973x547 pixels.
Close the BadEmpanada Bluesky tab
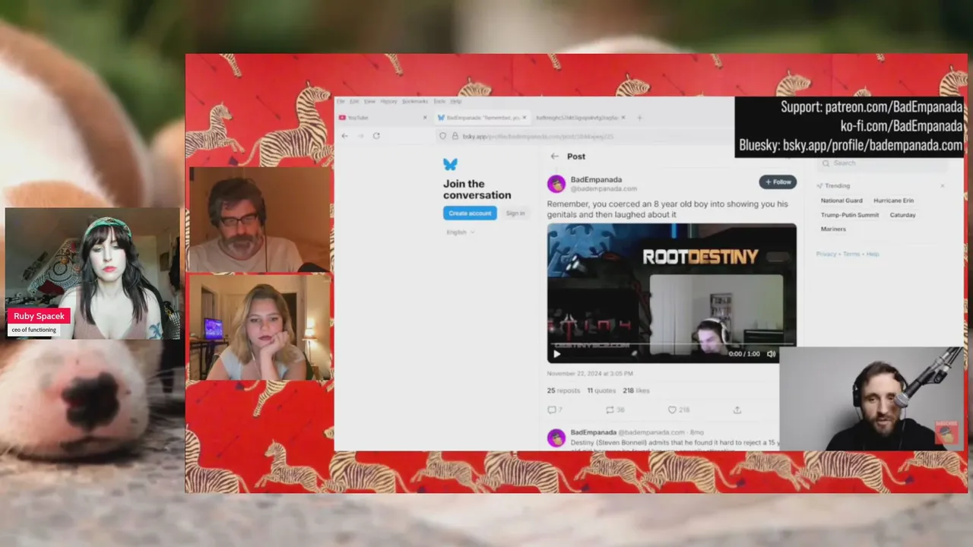(525, 118)
